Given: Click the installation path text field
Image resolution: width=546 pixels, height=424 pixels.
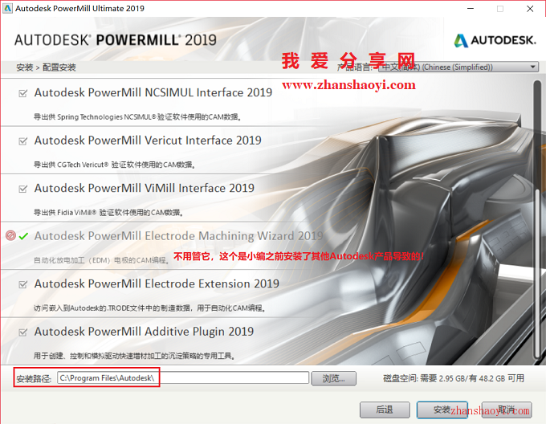Looking at the screenshot, I should 183,378.
